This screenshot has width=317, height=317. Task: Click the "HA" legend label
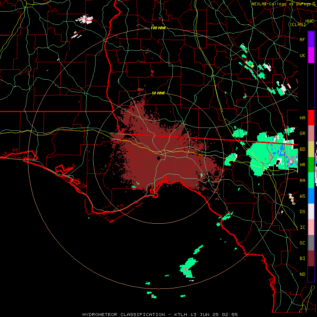click(x=303, y=118)
